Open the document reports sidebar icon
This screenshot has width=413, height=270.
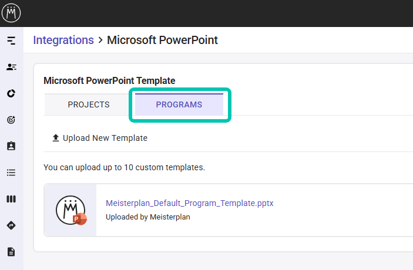point(11,252)
